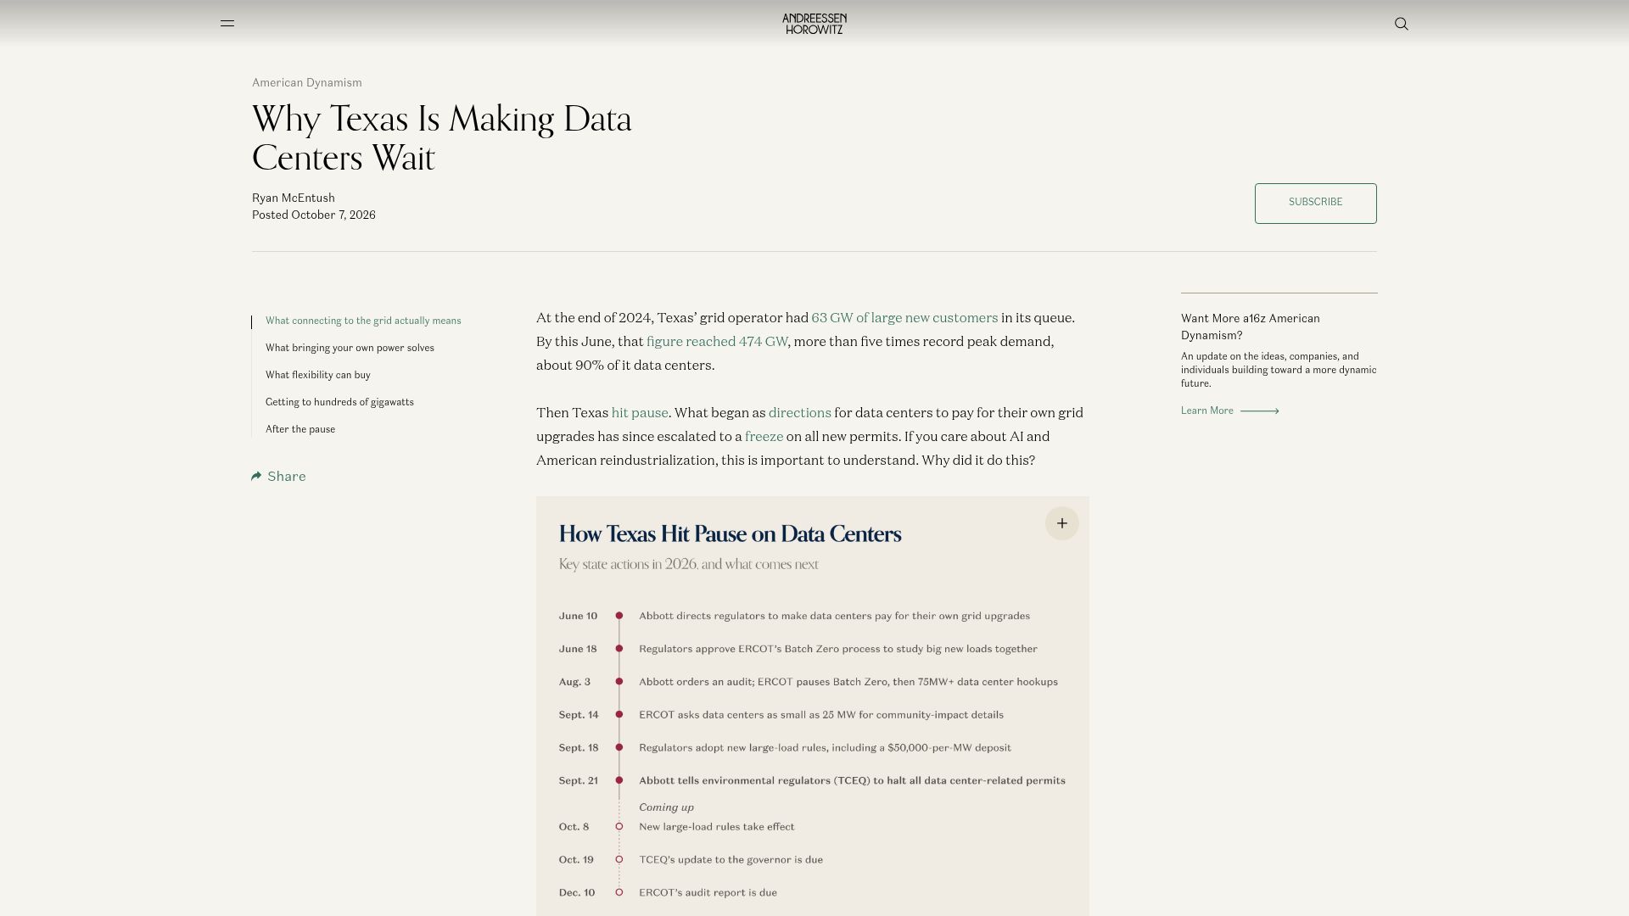This screenshot has height=916, width=1629.
Task: Jump to 'What flexibility can buy' section
Action: tap(318, 375)
